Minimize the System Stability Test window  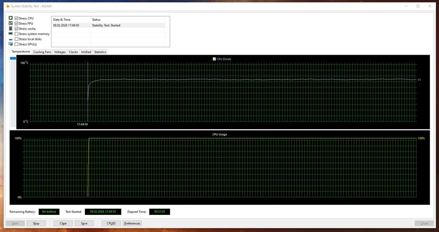(406, 6)
